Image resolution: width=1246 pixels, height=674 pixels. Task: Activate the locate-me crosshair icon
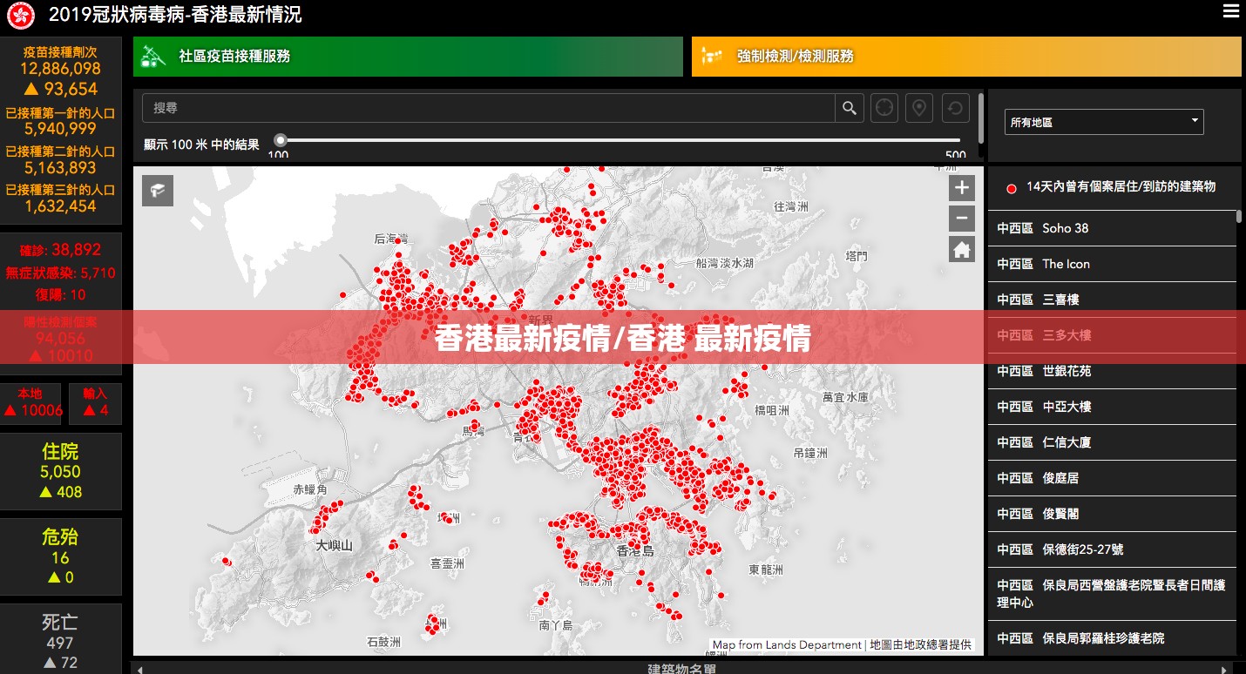[884, 108]
